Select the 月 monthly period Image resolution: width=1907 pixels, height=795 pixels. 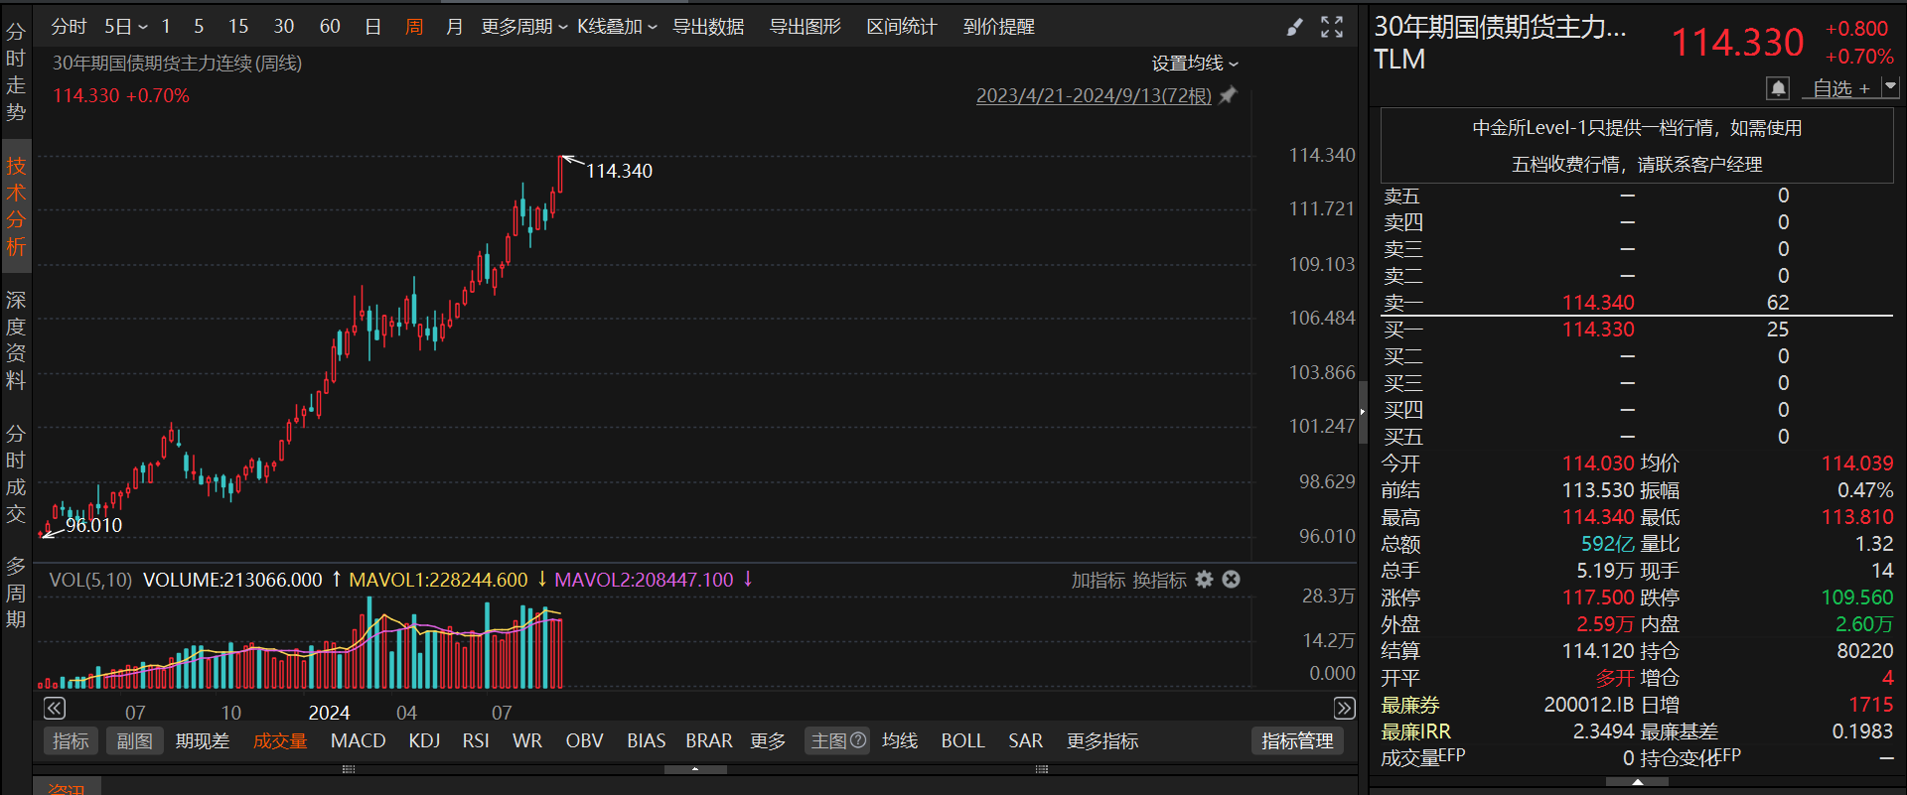[x=455, y=27]
